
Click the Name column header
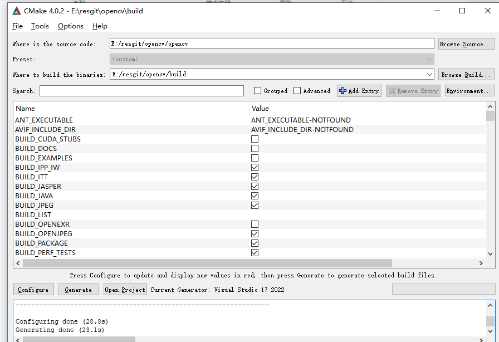[x=26, y=108]
